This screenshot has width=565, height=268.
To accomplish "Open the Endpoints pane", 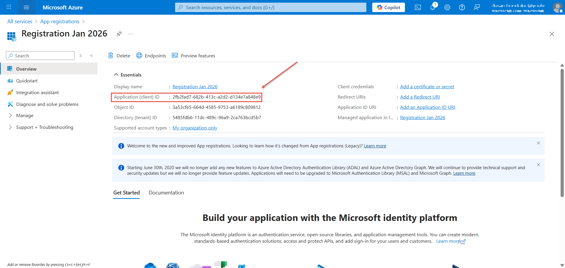I will click(151, 56).
